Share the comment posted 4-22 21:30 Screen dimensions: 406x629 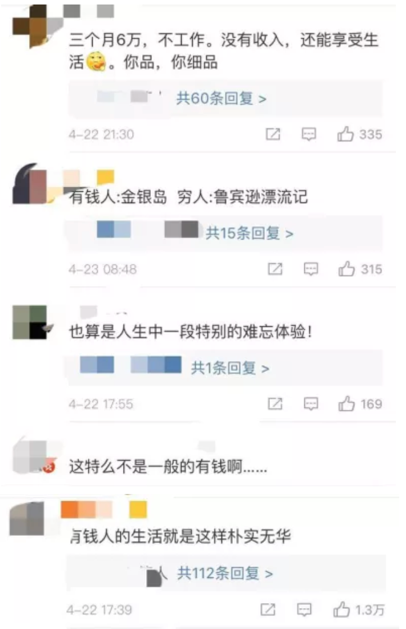pyautogui.click(x=273, y=134)
